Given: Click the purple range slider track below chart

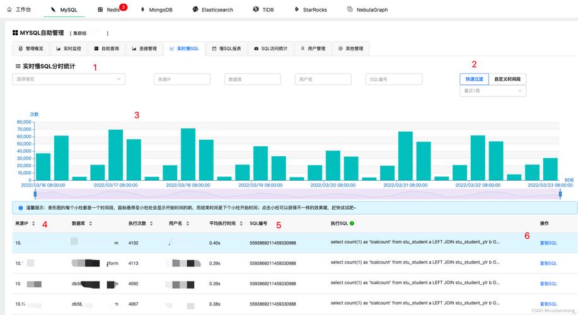Looking at the screenshot, I should pyautogui.click(x=298, y=194).
